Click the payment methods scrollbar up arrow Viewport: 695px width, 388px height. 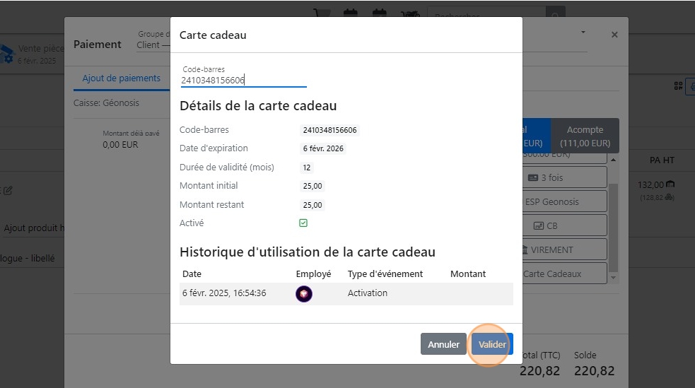click(614, 160)
